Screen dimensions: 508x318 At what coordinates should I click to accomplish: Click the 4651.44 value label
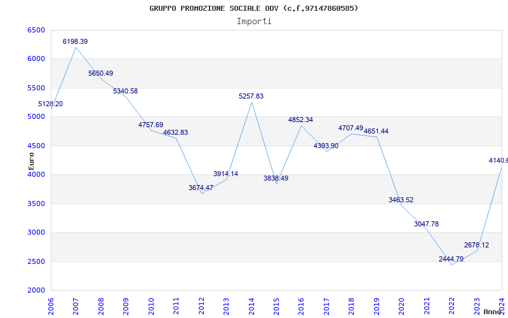(x=376, y=132)
